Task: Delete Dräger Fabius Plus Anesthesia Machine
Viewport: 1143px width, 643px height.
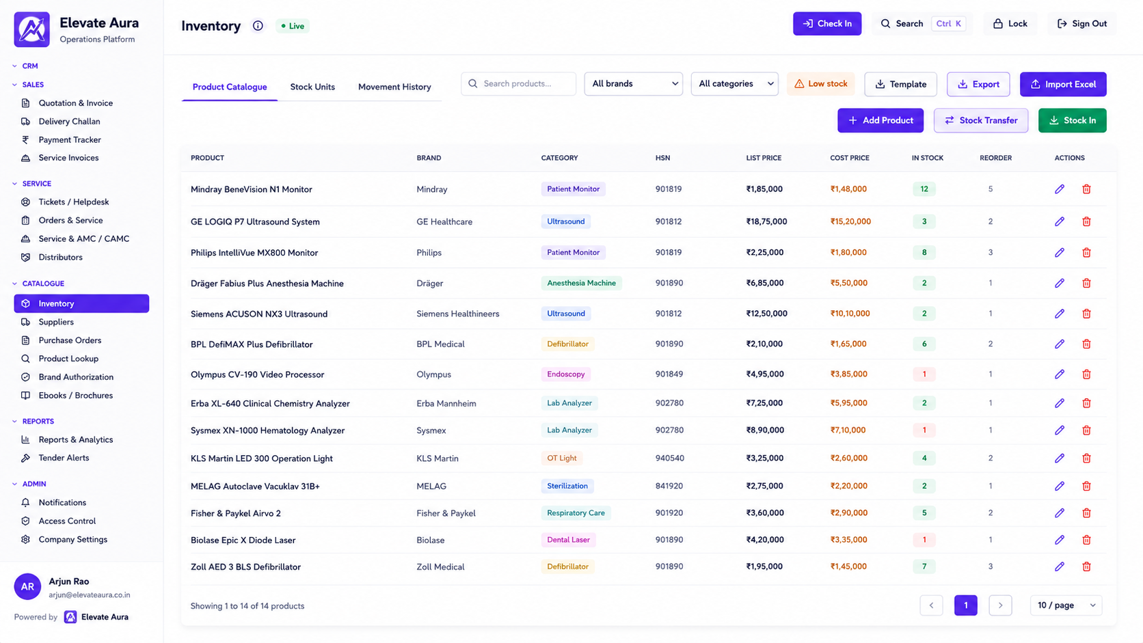Action: click(1086, 283)
